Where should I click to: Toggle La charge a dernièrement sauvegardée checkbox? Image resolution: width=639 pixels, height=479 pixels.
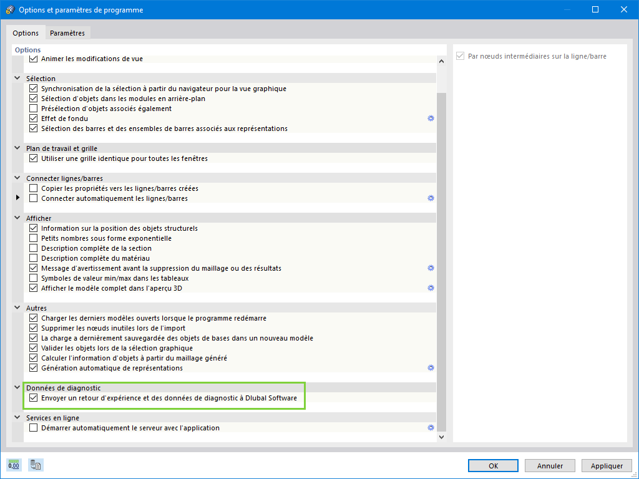pos(34,338)
